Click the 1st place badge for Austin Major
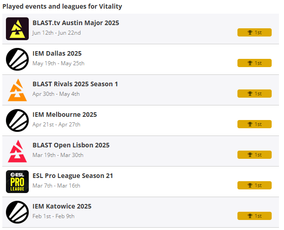 (254, 32)
